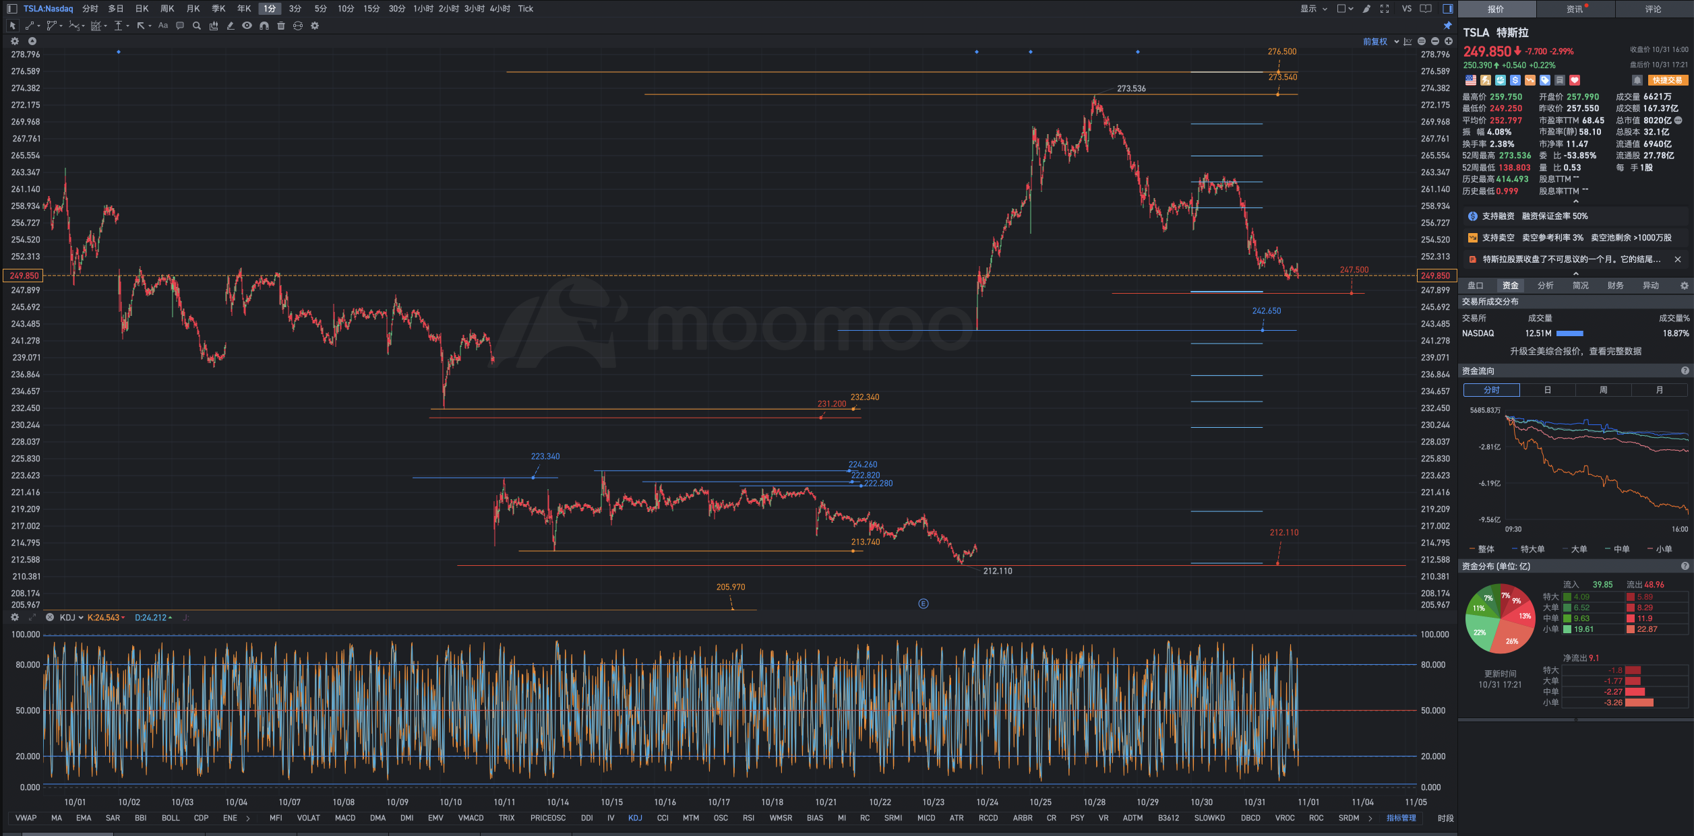This screenshot has height=836, width=1694.
Task: Select the highlighter pen tool
Action: point(231,26)
